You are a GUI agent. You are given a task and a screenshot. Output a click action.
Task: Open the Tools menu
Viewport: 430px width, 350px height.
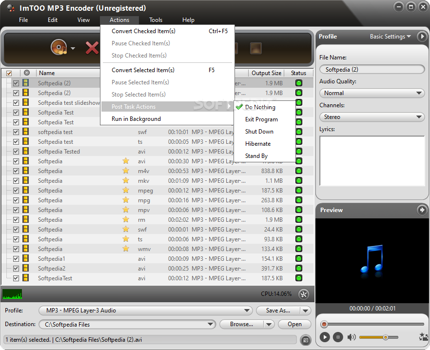tap(156, 20)
